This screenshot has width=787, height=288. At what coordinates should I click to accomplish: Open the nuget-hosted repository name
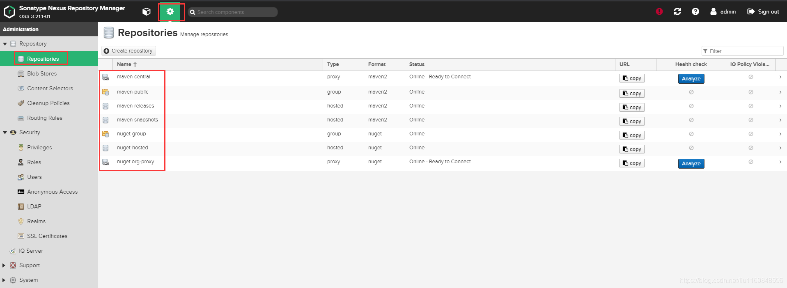tap(133, 148)
